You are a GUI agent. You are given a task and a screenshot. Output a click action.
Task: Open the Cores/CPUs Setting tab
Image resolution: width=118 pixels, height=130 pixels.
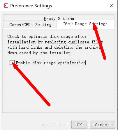pyautogui.click(x=30, y=25)
